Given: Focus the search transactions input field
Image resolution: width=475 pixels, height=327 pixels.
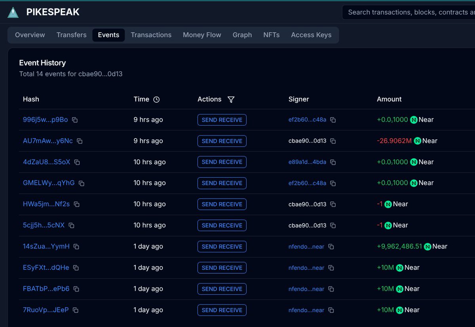Looking at the screenshot, I should (408, 12).
